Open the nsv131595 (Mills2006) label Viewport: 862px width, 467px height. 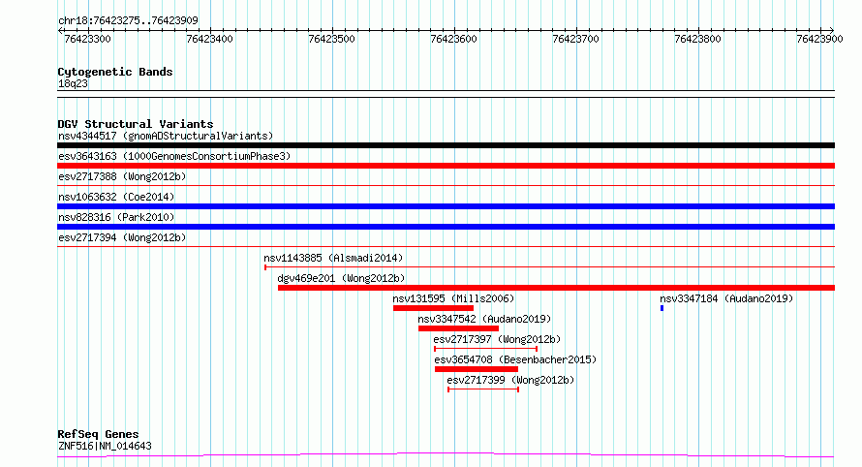pos(453,298)
